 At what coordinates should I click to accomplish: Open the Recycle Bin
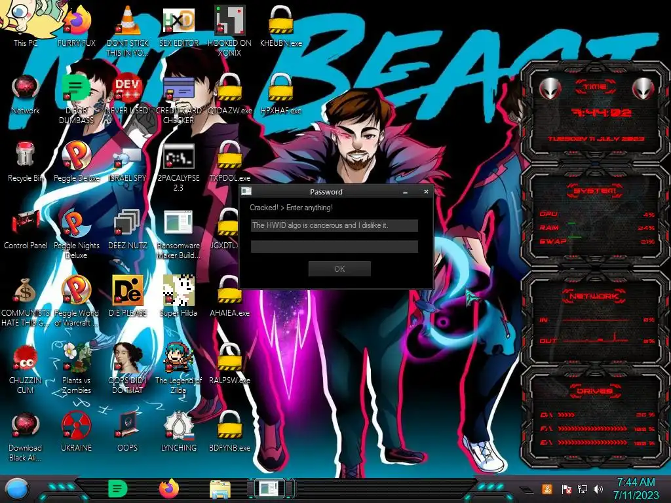pos(26,160)
